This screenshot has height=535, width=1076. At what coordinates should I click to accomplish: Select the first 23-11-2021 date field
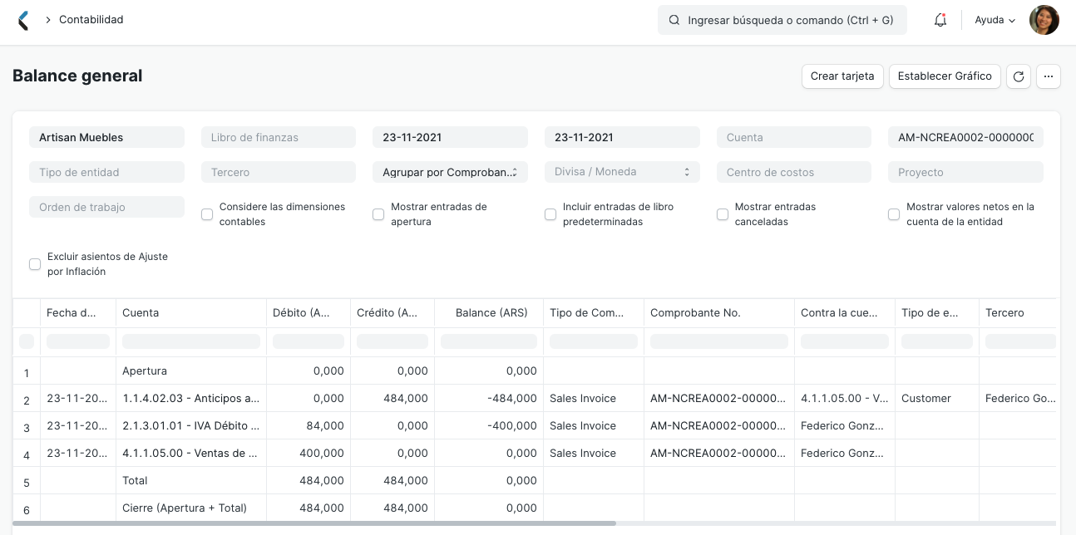450,137
